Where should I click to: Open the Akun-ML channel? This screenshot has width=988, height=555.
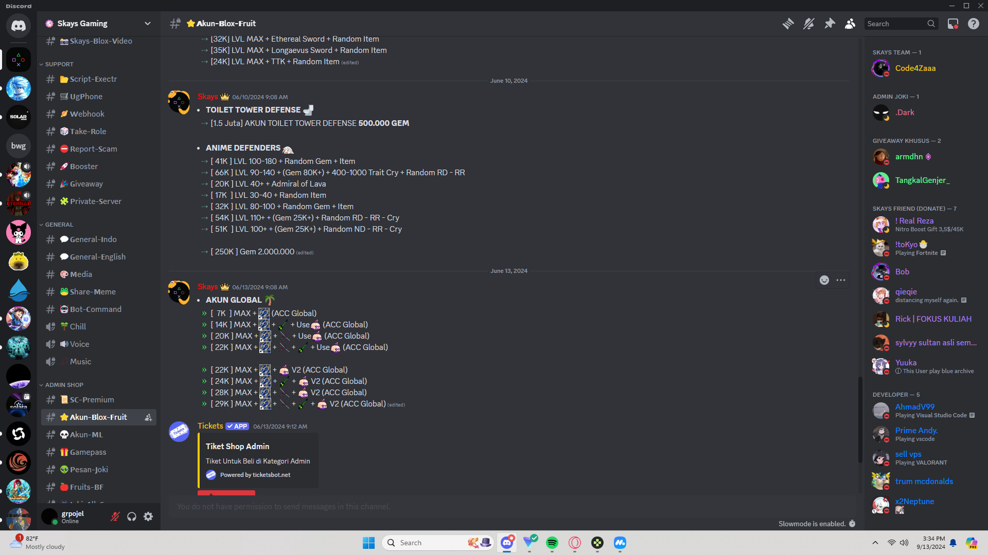point(99,435)
